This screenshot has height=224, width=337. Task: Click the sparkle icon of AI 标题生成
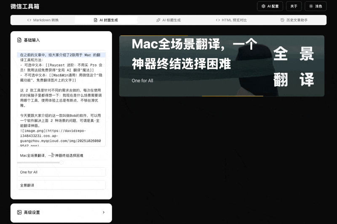pyautogui.click(x=158, y=20)
